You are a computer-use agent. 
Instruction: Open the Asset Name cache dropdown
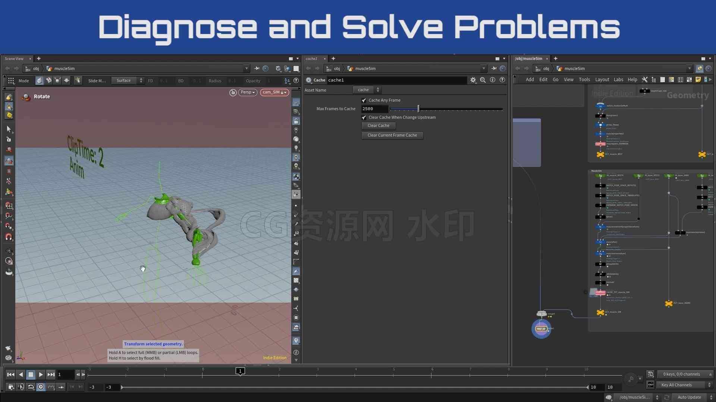(x=367, y=90)
